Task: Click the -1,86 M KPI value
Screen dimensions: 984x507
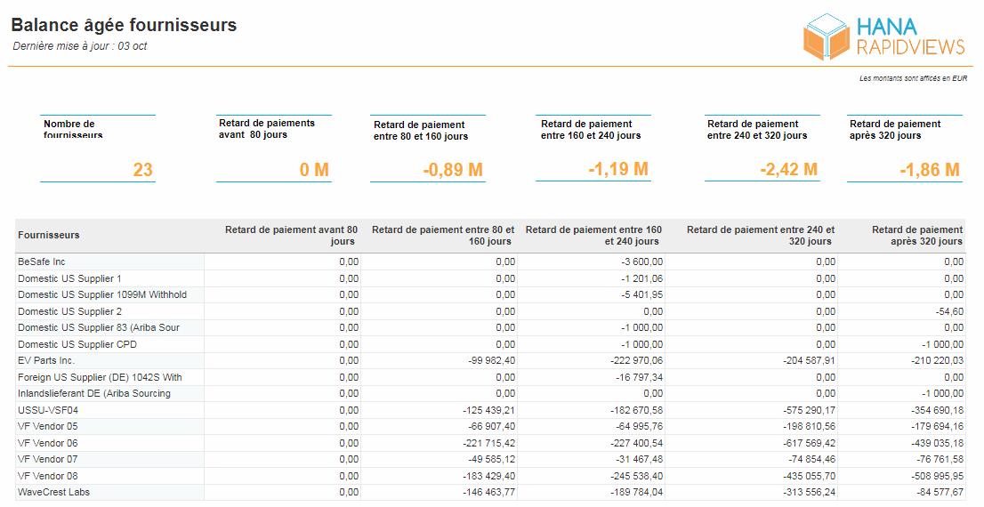Action: click(x=930, y=170)
